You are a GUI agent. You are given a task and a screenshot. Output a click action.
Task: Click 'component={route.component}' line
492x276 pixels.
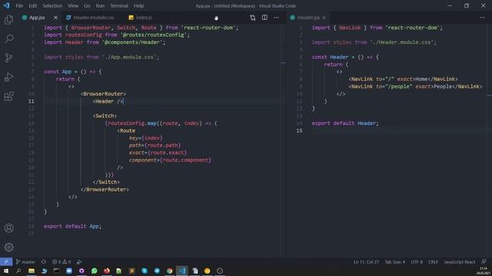tap(170, 160)
